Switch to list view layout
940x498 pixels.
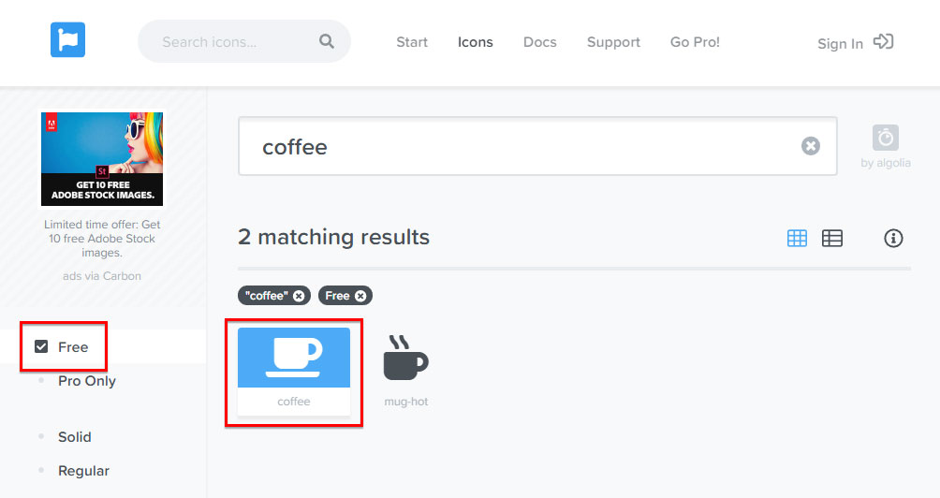(x=832, y=238)
